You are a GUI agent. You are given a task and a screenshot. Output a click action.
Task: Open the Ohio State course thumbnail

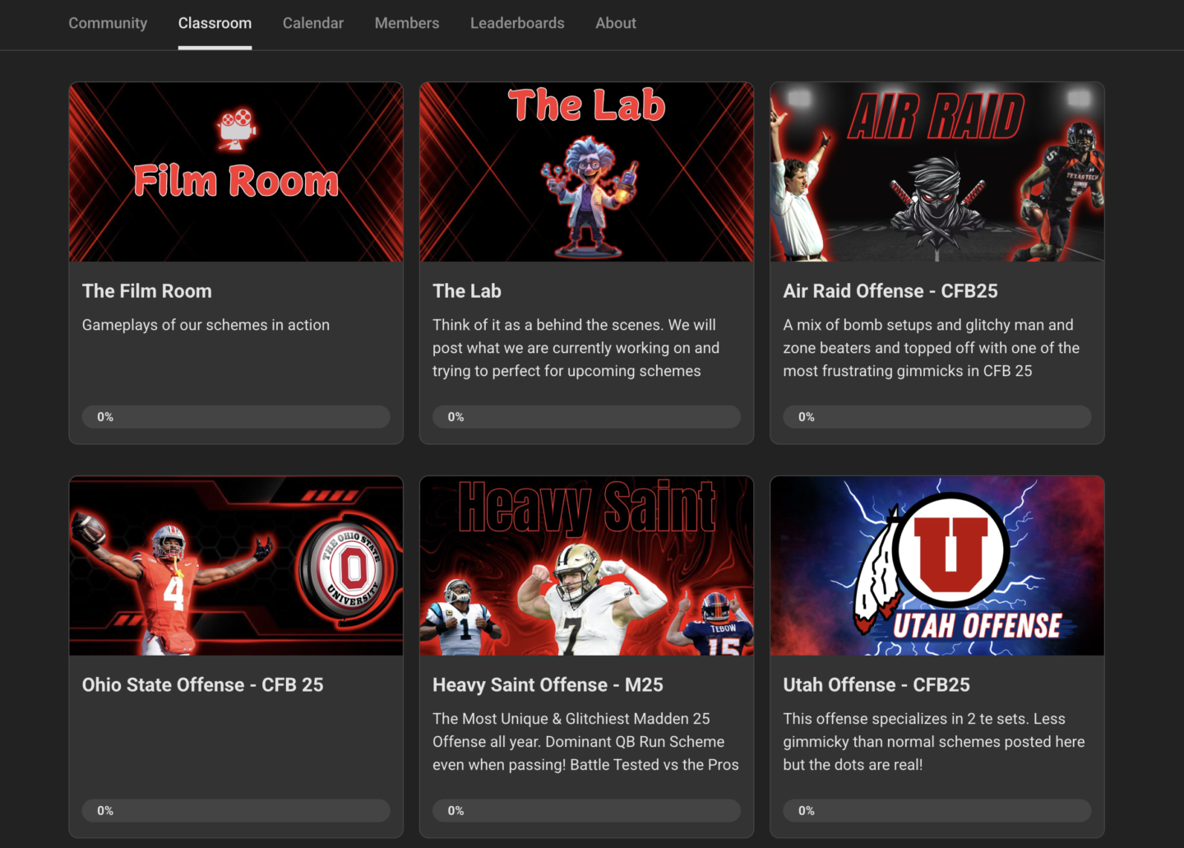coord(236,566)
